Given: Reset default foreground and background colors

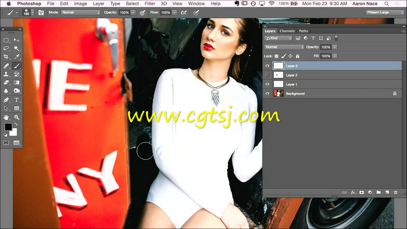Looking at the screenshot, I should 6,135.
